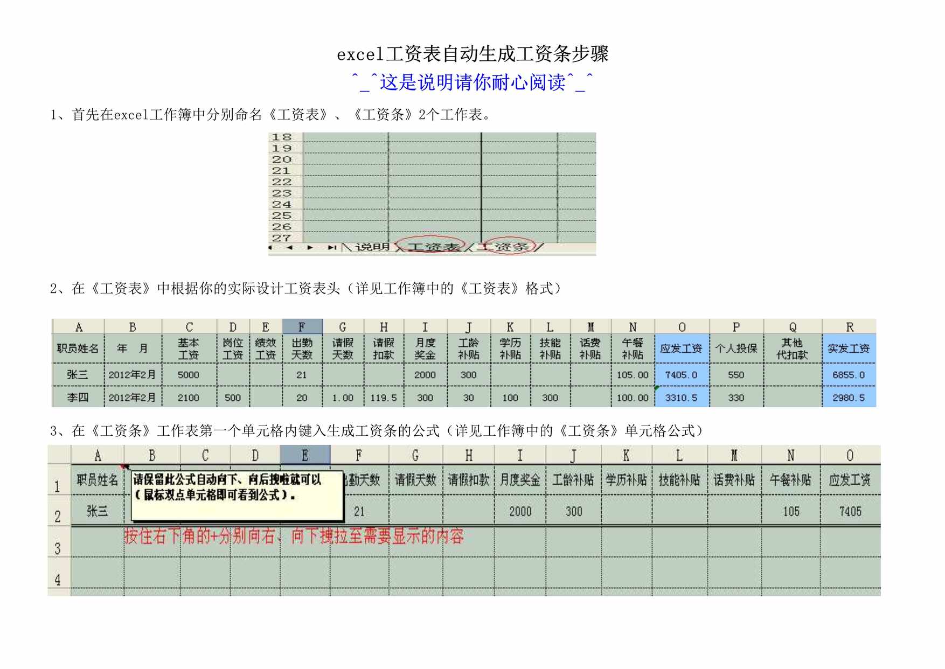Click the 个人投保 header cell
Screen dimensions: 945x669
pos(736,349)
